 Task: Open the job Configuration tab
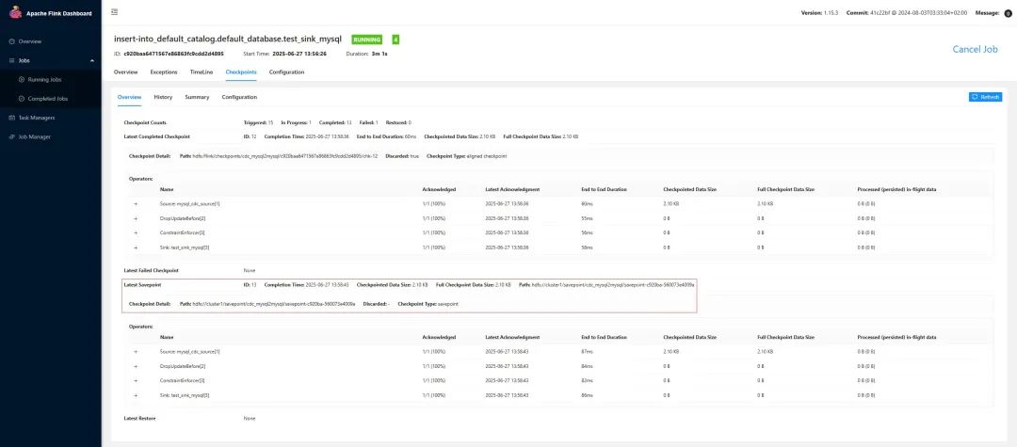(x=286, y=72)
